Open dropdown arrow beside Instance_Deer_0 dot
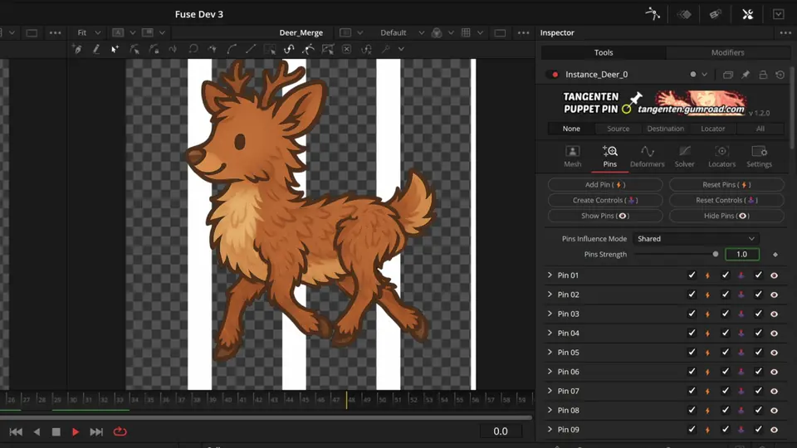Viewport: 797px width, 448px height. tap(705, 75)
